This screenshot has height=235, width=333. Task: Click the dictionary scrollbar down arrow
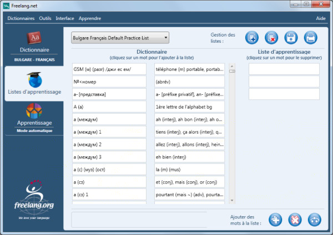(232, 201)
